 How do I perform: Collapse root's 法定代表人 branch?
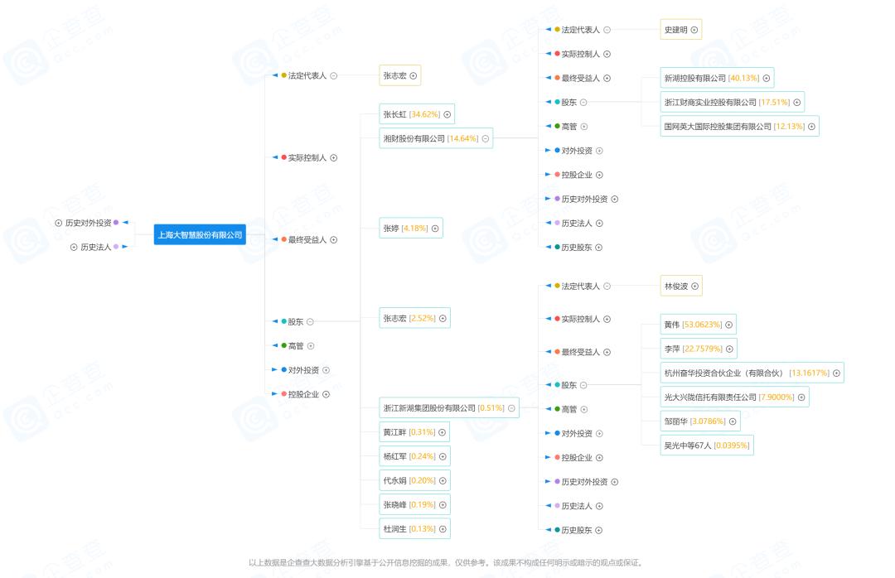(x=334, y=76)
